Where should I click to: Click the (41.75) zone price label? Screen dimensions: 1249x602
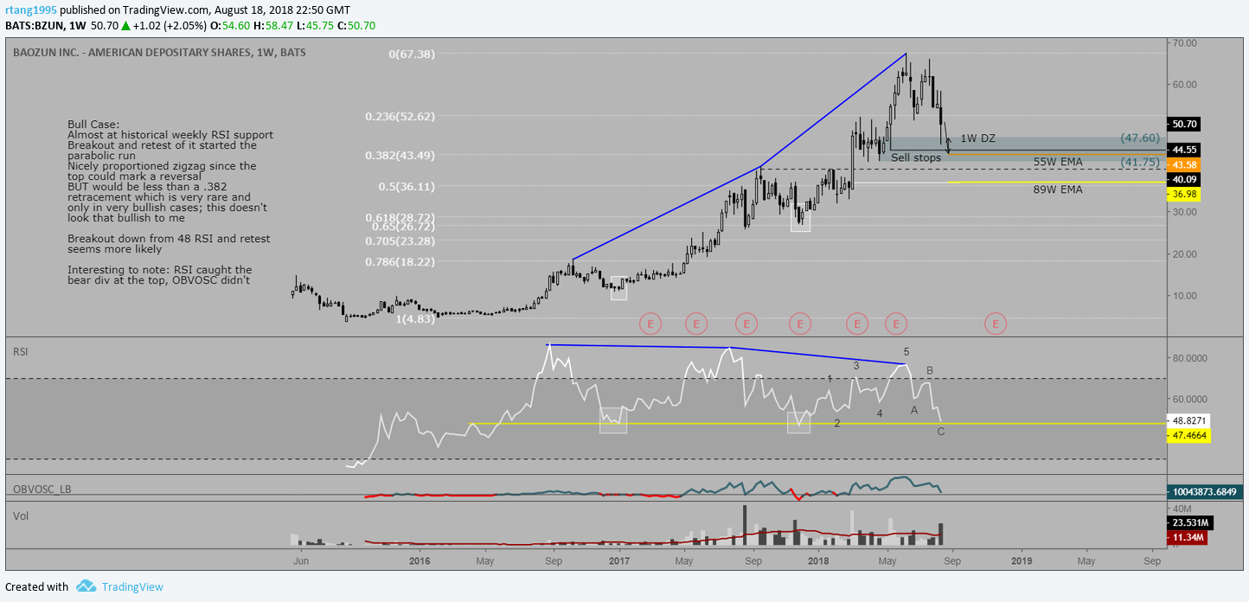coord(1140,162)
